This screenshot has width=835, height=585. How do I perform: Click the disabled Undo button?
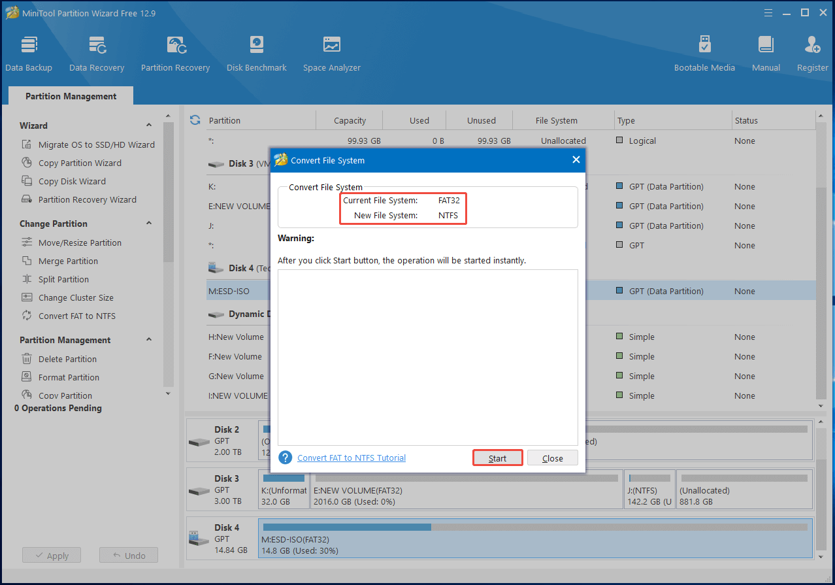point(129,556)
